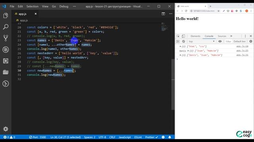This screenshot has width=254, height=142.
Task: Click the Prettier status bar item
Action: 152,137
